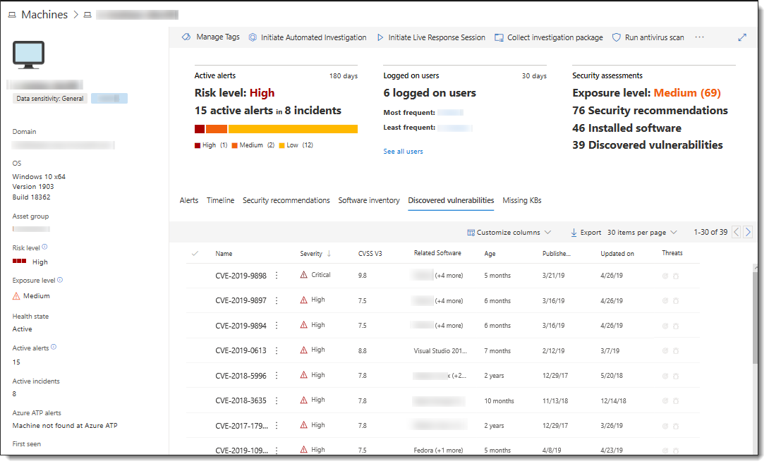Open the more options menu for CVE-2019-9898
Screen dimensions: 769x466
pos(277,276)
